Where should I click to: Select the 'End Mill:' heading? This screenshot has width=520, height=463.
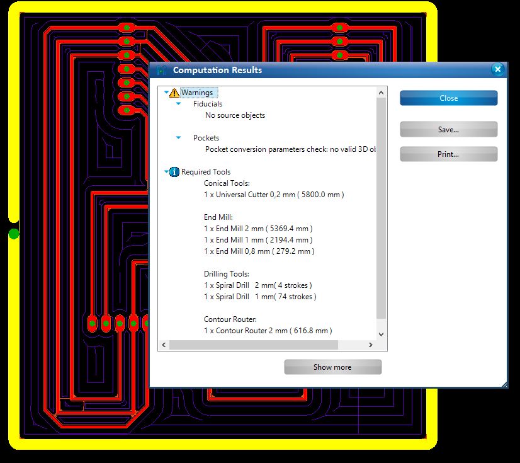(218, 217)
